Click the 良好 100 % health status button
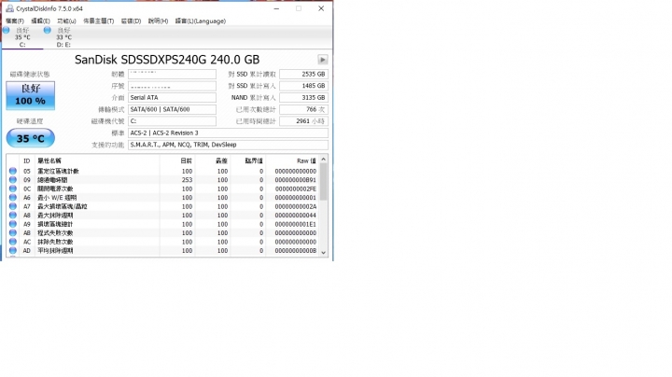 tap(31, 95)
